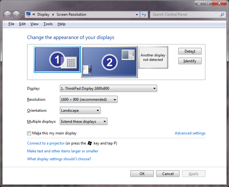Click the 'Another display not detected' box
The width and height of the screenshot is (229, 187).
point(153,57)
